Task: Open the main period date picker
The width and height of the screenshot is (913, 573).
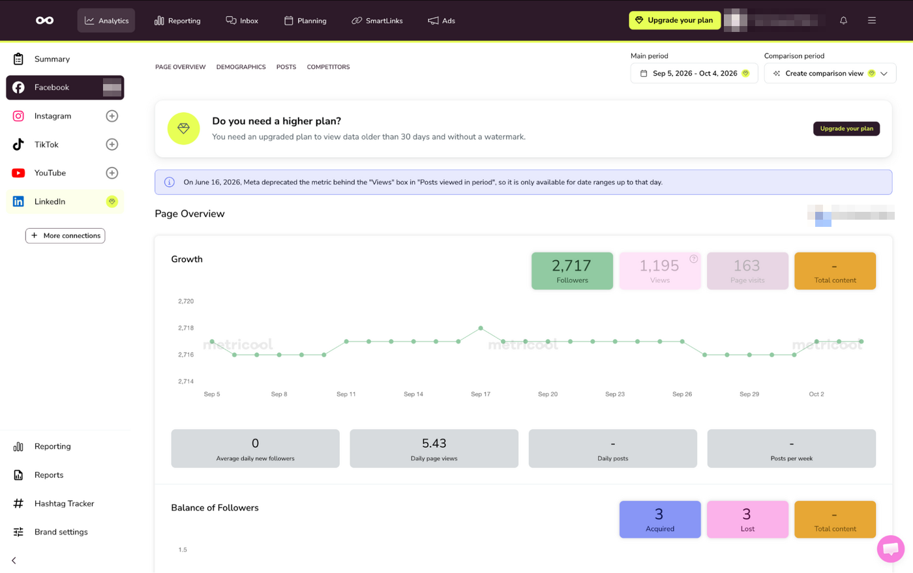Action: tap(694, 73)
